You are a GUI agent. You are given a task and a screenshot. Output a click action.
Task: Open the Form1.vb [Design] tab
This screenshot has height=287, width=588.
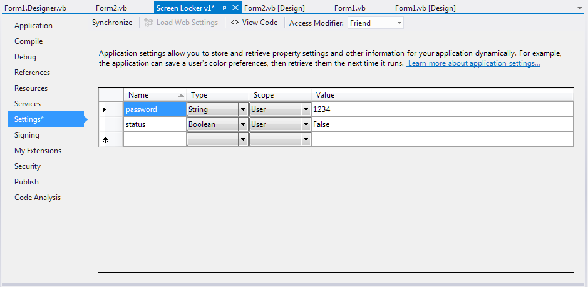coord(426,8)
